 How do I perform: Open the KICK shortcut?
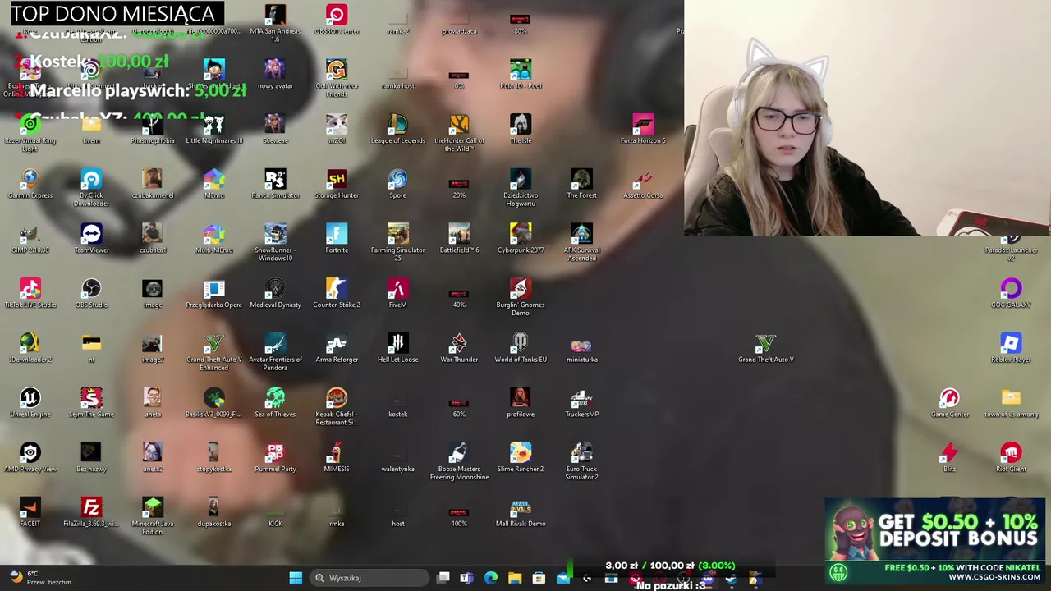275,512
